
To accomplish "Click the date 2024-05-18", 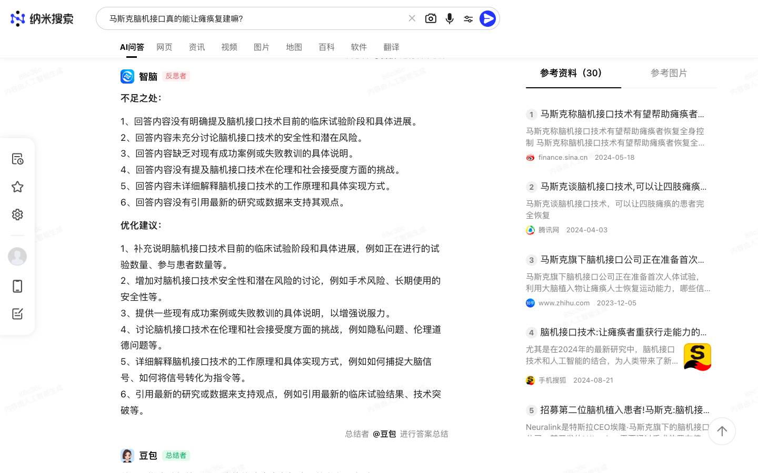I will point(614,158).
